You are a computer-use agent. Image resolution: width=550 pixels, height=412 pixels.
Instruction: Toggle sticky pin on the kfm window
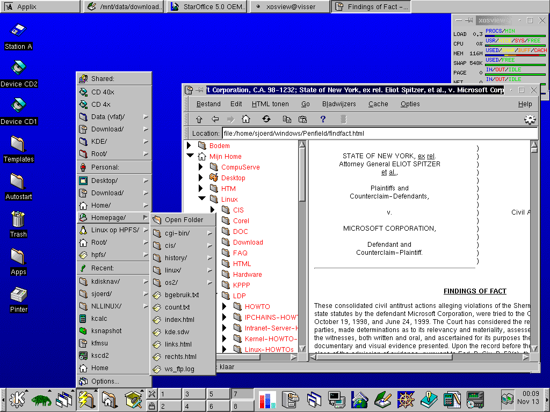(199, 90)
